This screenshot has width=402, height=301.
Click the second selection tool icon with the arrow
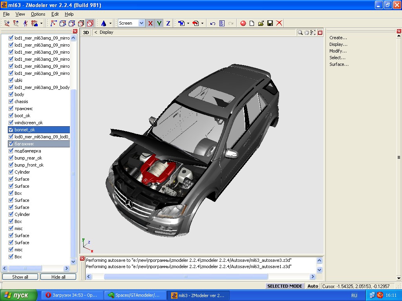16,23
